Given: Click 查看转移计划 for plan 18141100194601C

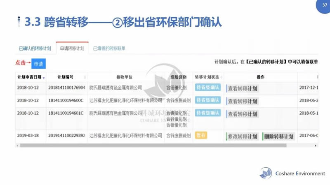Looking at the screenshot, I should [x=243, y=114].
